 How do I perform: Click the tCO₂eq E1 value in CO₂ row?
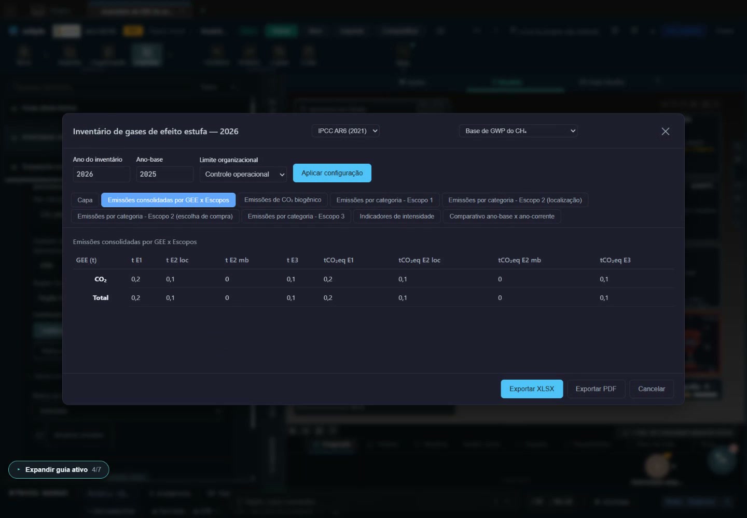point(328,279)
